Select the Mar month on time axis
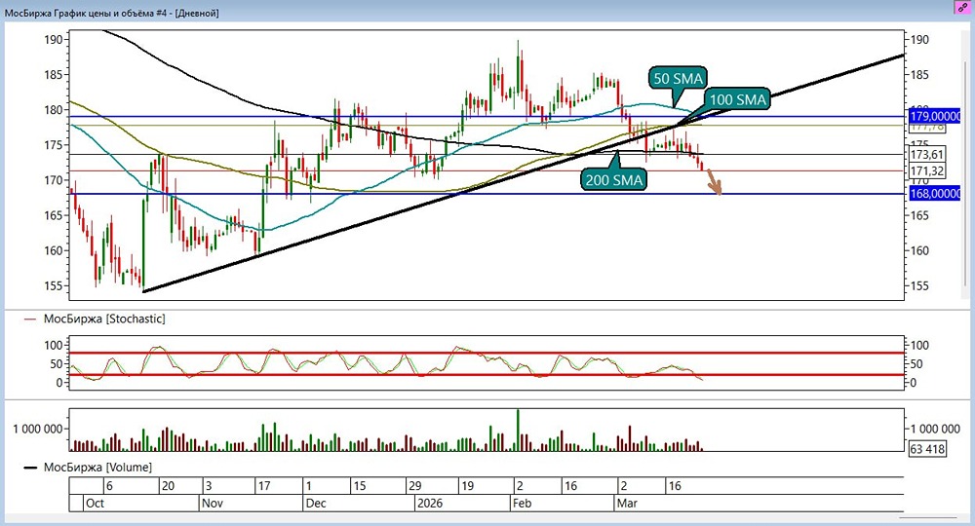 627,504
